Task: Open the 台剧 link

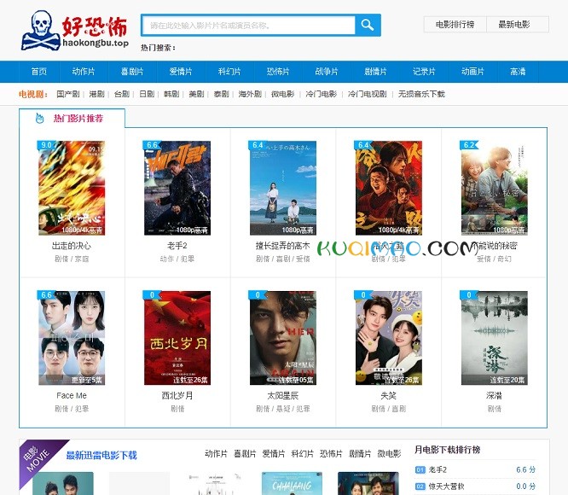Action: [x=122, y=94]
